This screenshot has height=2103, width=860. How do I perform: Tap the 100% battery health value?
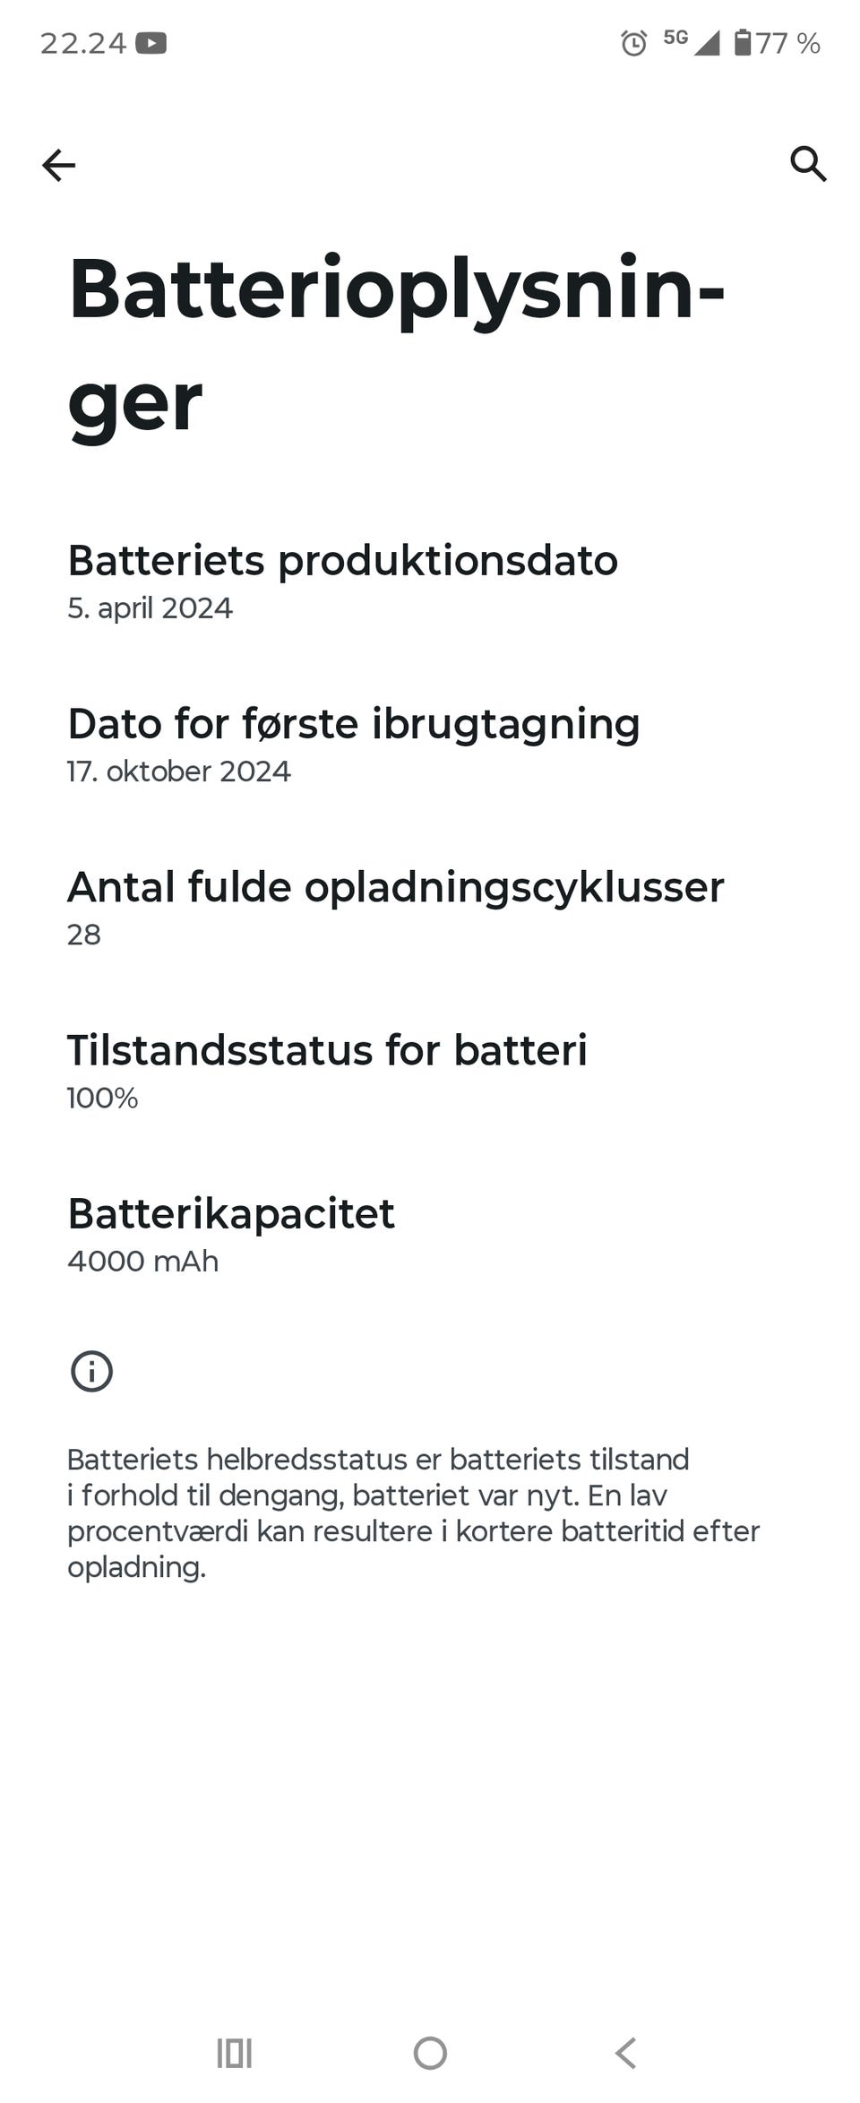[102, 1098]
